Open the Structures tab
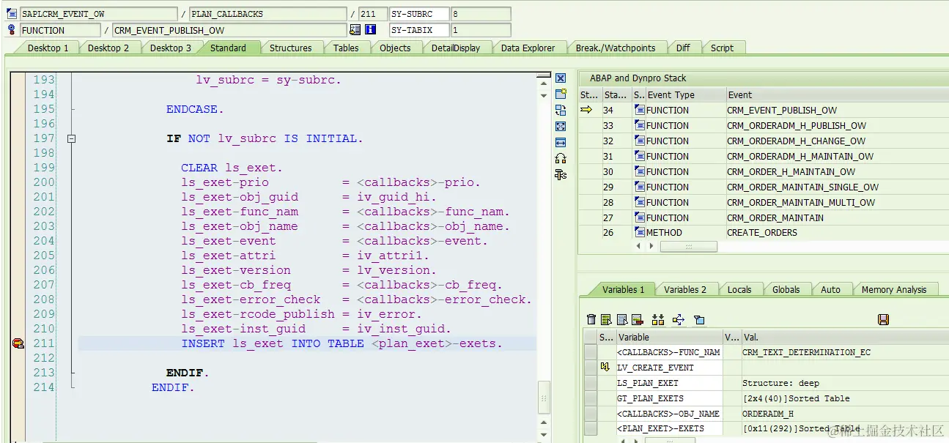 [291, 48]
